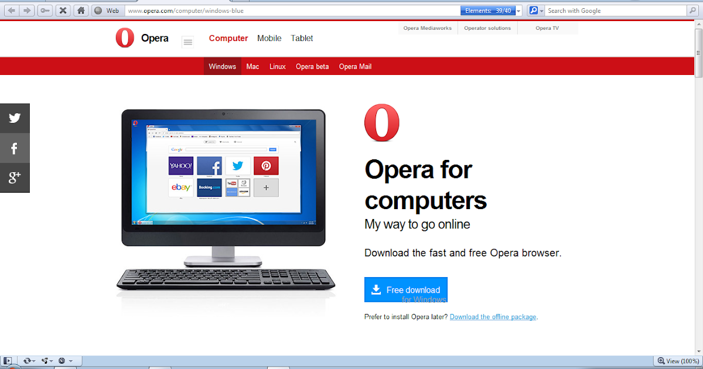Switch to the Opera beta tab
Viewport: 703px width, 369px height.
tap(312, 66)
